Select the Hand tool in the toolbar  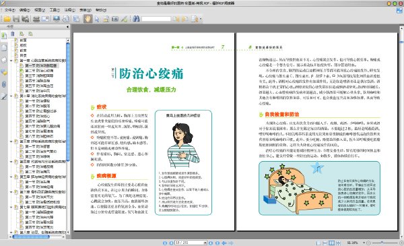[x=88, y=19]
